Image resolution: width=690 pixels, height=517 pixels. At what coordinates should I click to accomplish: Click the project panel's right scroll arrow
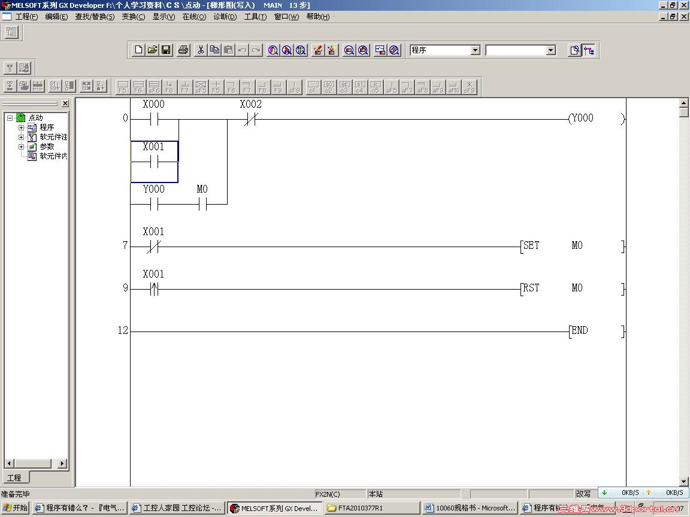[x=62, y=463]
